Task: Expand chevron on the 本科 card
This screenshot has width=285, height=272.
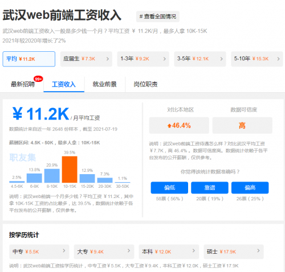Action: [x=194, y=251]
